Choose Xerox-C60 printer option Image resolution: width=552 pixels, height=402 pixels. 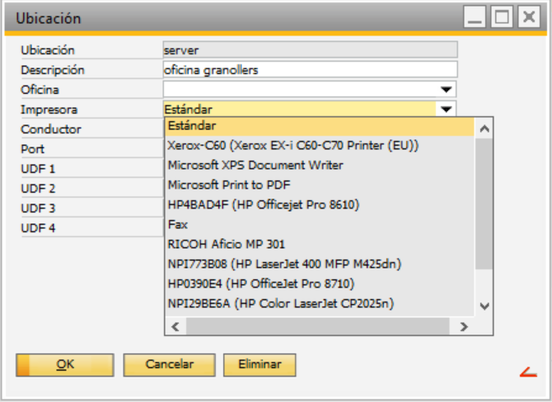click(320, 145)
